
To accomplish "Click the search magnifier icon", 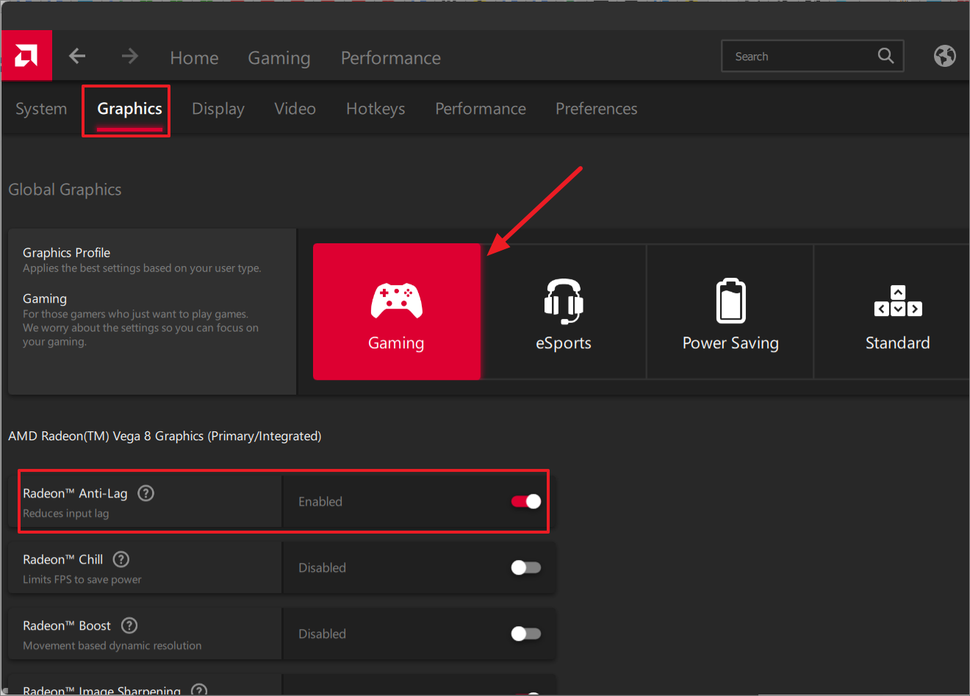I will pos(885,56).
